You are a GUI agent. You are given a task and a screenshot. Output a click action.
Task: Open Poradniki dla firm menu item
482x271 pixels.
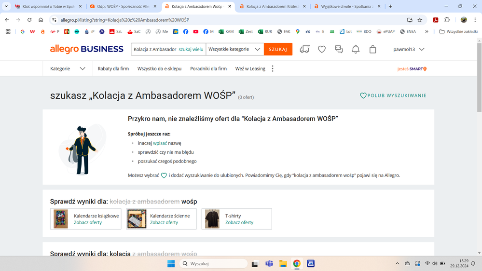[208, 68]
